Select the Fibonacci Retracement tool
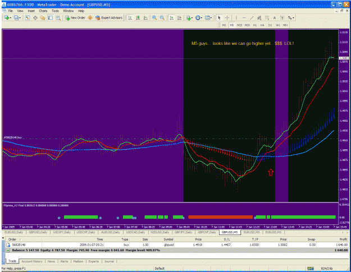The height and width of the screenshot is (272, 351). point(267,17)
